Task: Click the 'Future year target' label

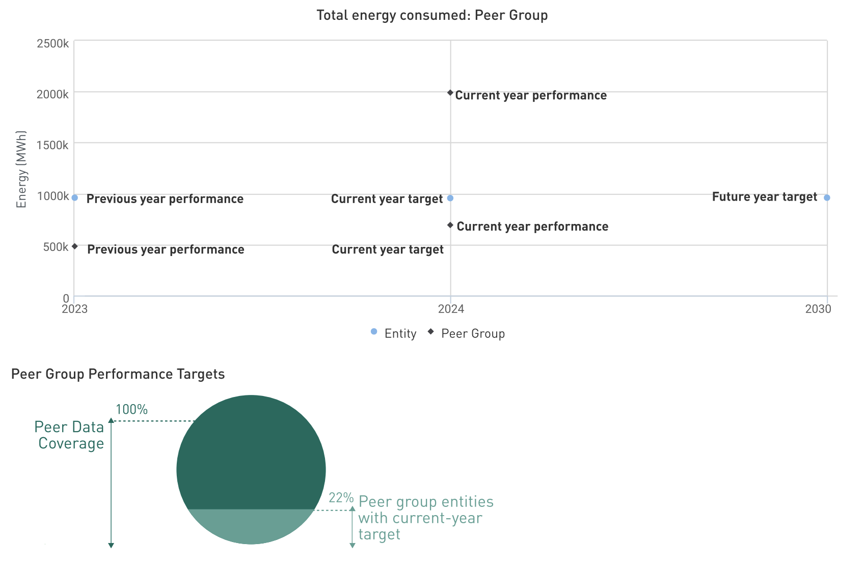Action: pyautogui.click(x=764, y=197)
